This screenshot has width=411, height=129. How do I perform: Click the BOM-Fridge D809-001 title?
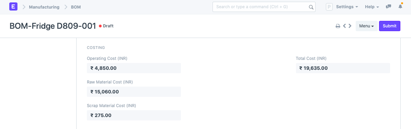click(53, 26)
